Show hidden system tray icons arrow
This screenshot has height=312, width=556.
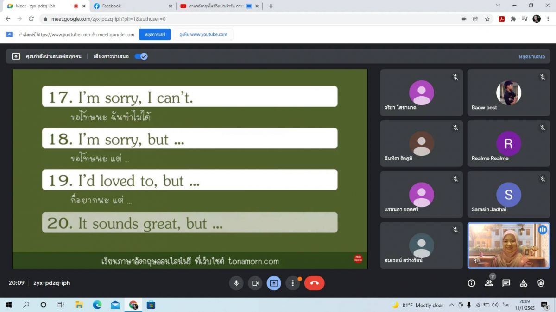[452, 305]
